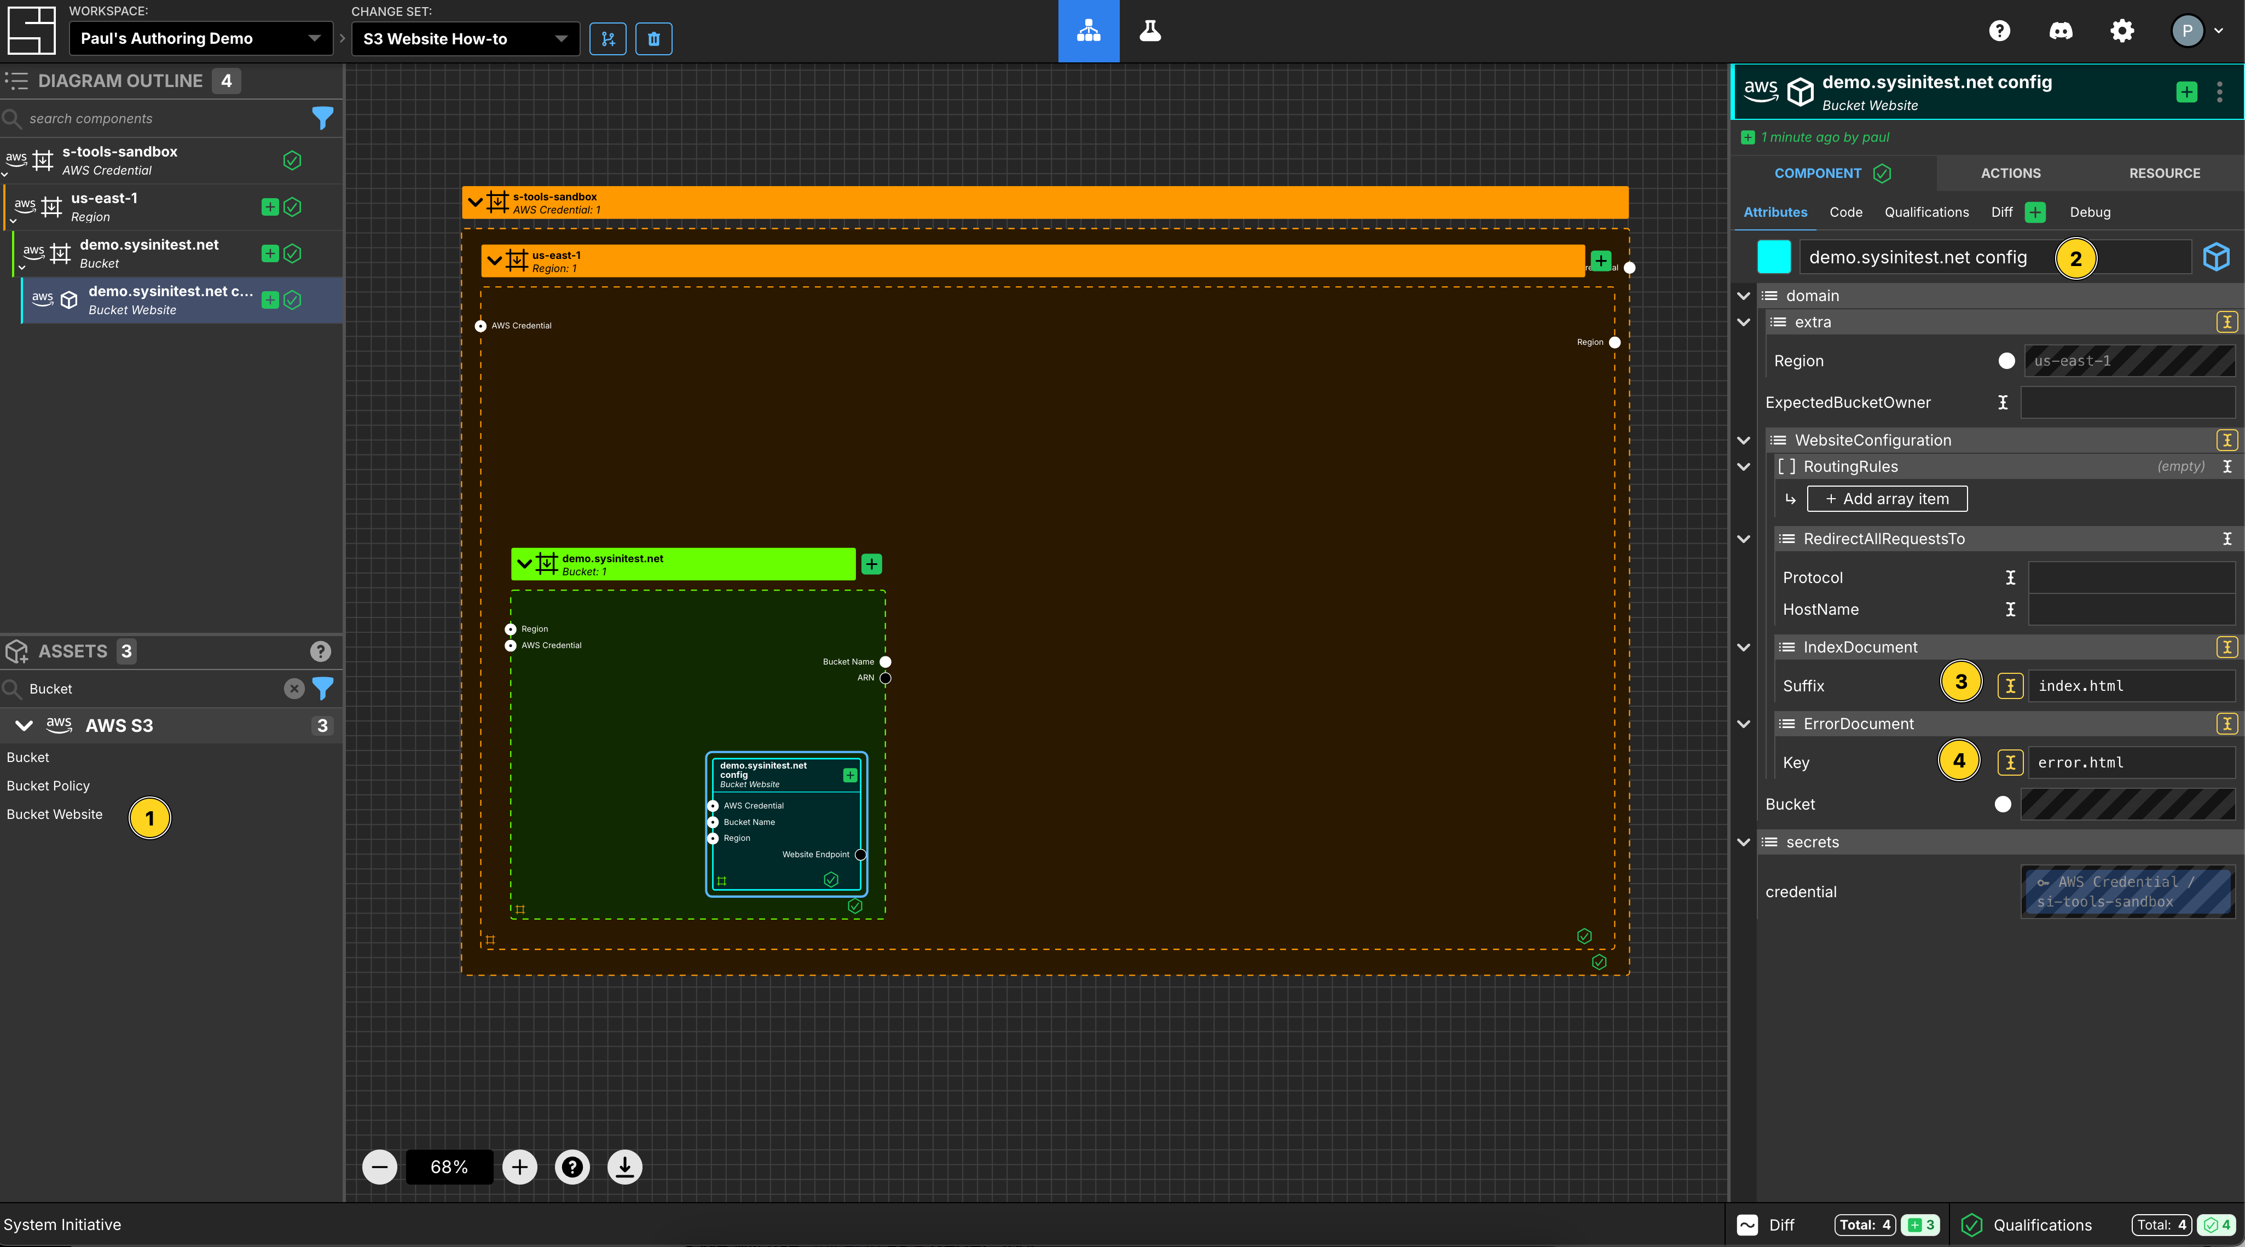The height and width of the screenshot is (1247, 2245).
Task: Collapse the s-tools-sandbox frame chevron
Action: point(475,202)
